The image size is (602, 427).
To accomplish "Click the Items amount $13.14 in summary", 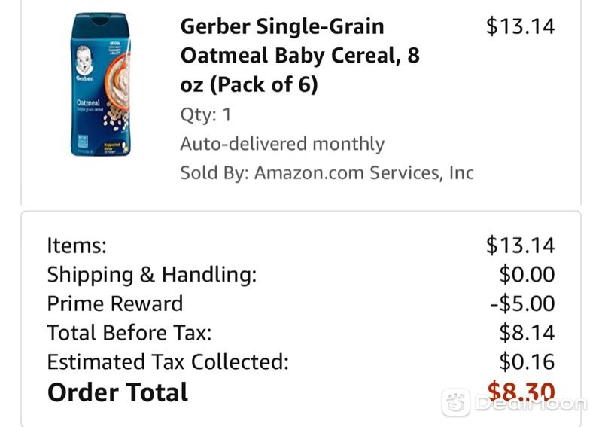I will 520,246.
